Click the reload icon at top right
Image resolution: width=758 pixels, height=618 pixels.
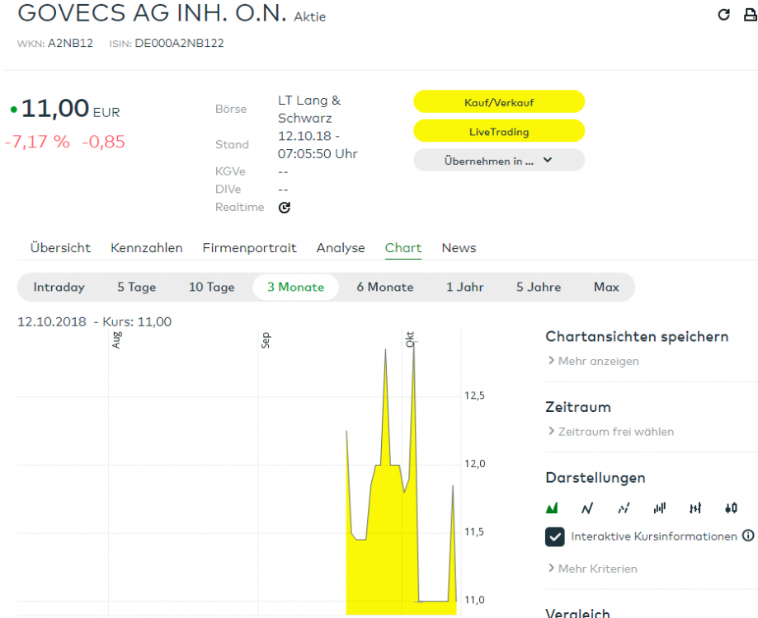pyautogui.click(x=724, y=14)
